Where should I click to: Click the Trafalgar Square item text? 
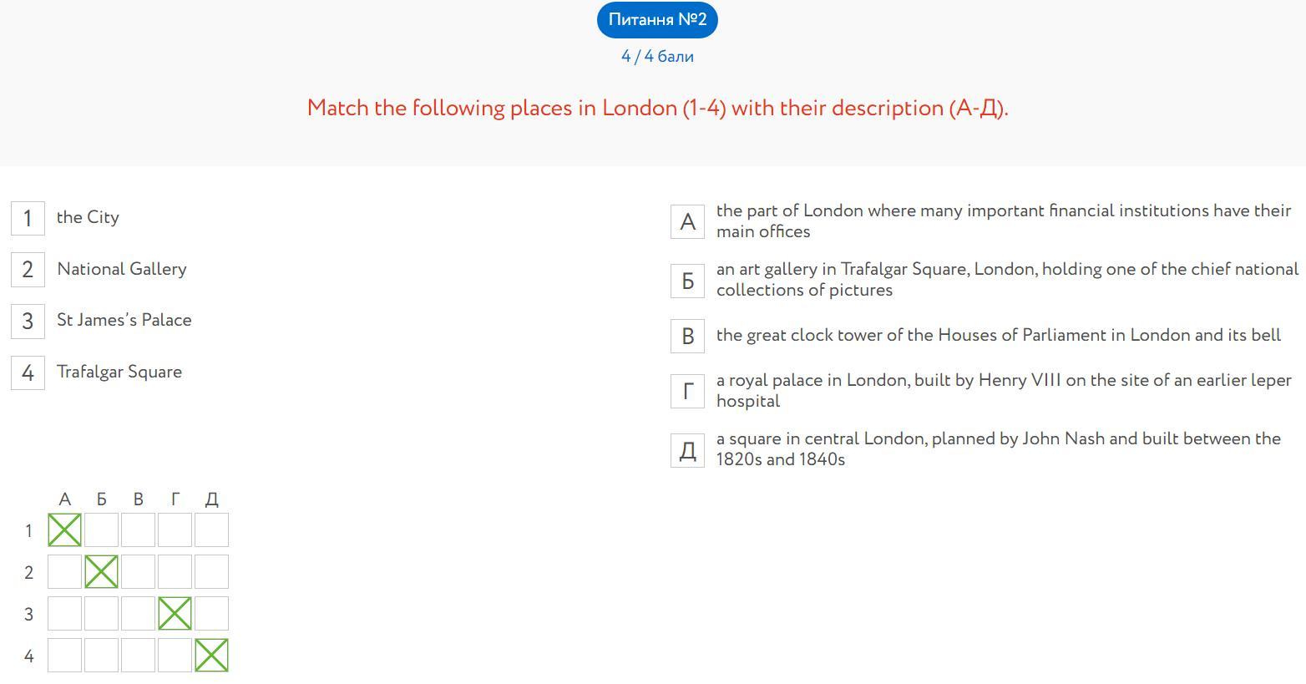click(x=119, y=372)
